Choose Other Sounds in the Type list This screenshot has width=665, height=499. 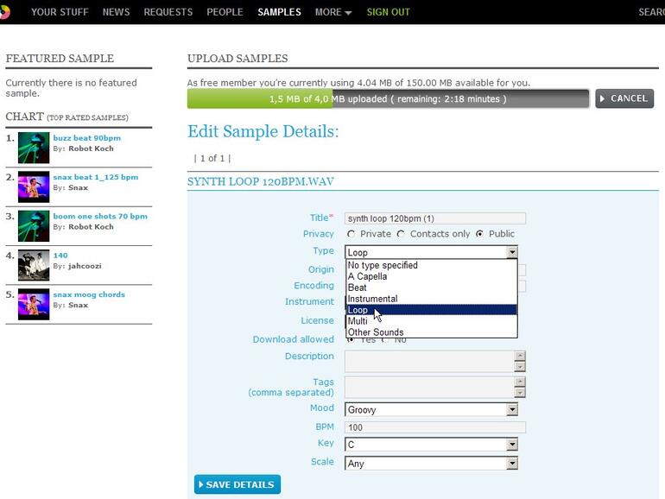(432, 332)
